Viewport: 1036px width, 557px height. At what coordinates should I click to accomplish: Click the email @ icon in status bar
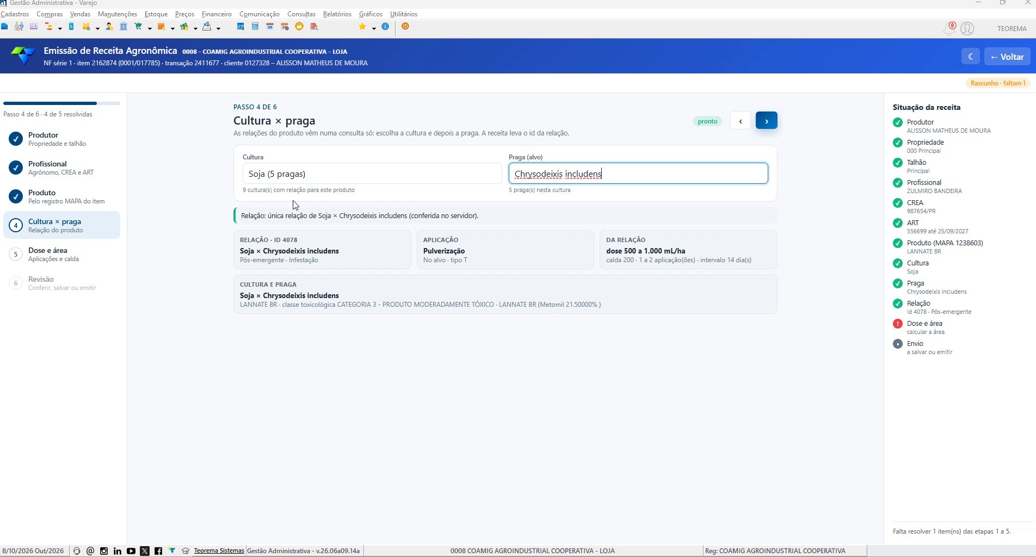(x=90, y=551)
